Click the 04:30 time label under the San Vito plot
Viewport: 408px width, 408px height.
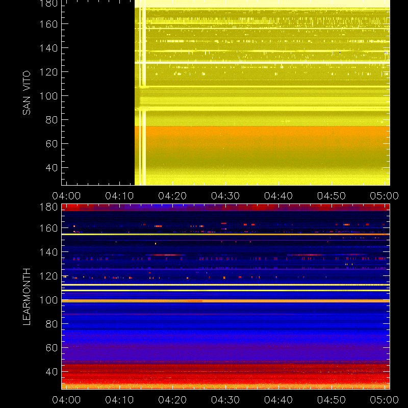225,196
